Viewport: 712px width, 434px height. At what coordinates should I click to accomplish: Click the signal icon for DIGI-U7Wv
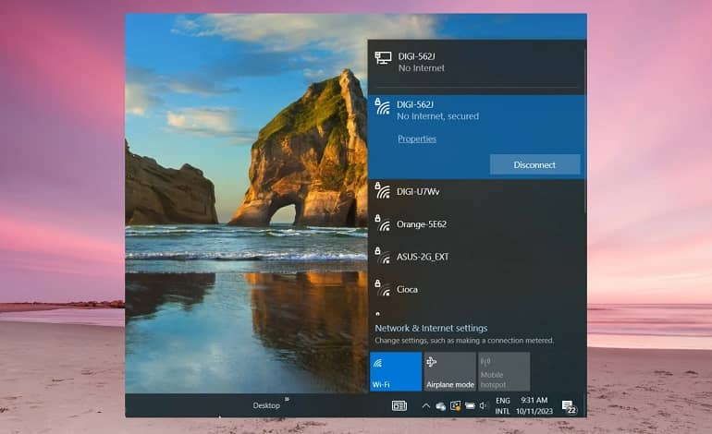click(x=382, y=190)
